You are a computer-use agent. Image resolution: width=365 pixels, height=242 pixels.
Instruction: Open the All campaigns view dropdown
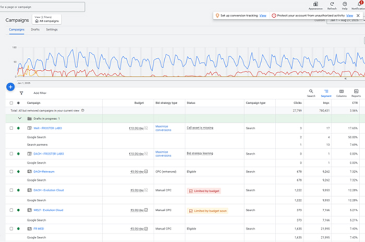(x=47, y=19)
